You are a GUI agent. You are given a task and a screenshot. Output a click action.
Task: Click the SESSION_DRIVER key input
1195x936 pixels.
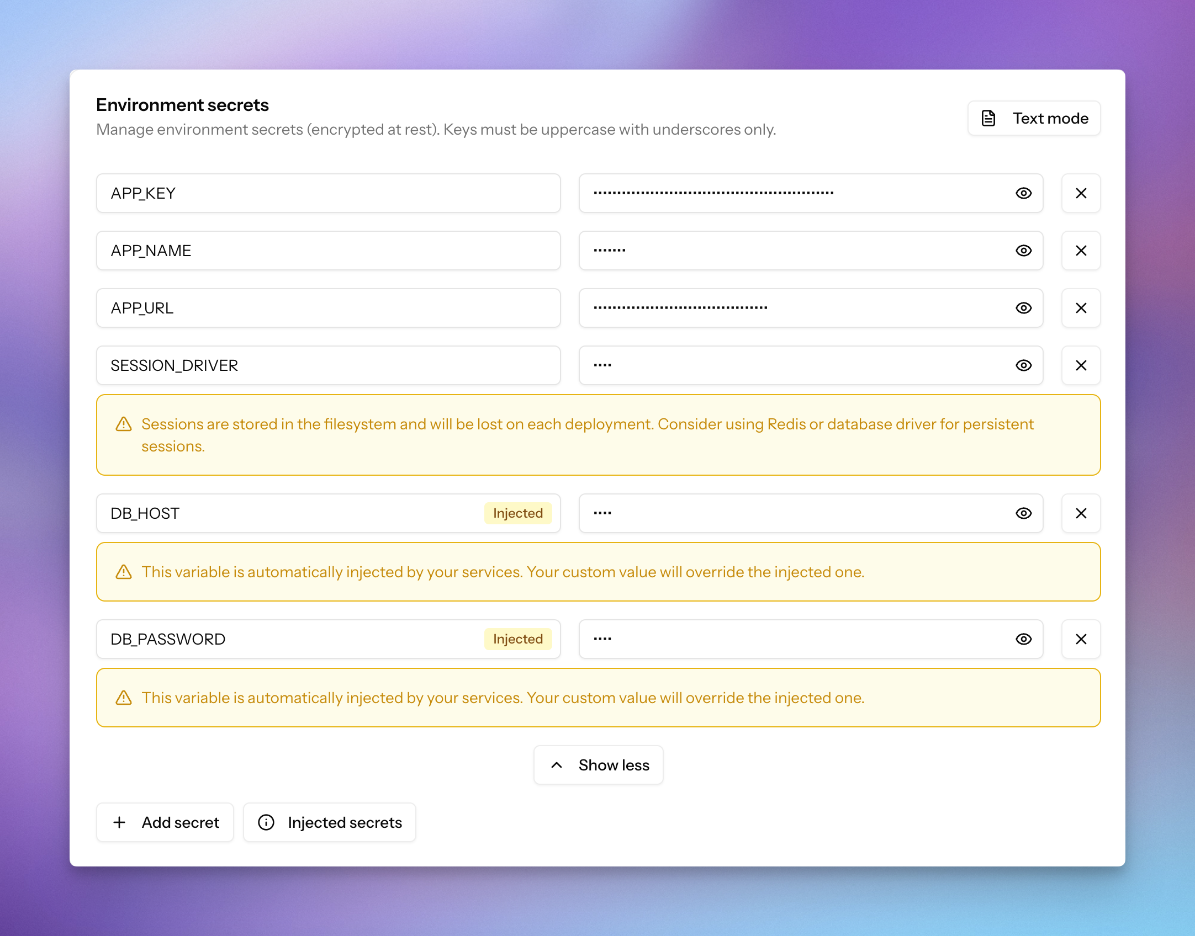pos(328,365)
